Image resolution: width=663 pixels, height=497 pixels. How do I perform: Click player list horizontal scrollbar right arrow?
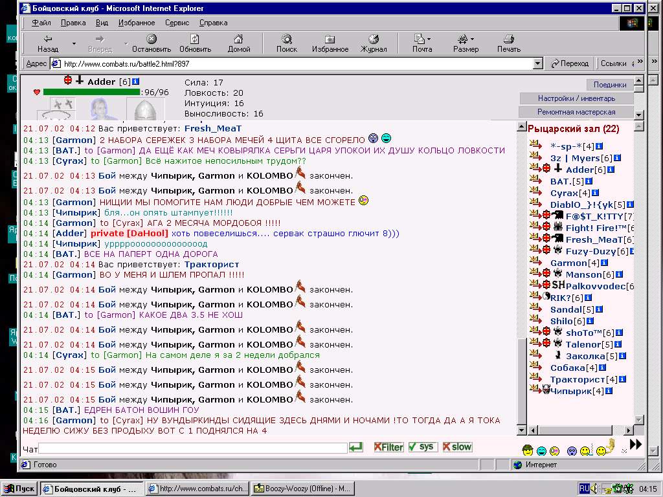click(x=629, y=430)
